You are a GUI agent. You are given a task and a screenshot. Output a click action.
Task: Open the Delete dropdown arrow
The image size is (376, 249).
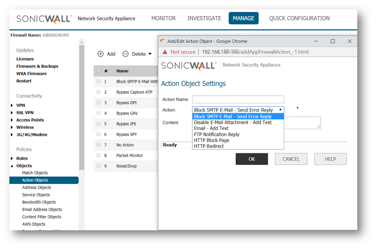[x=150, y=54]
